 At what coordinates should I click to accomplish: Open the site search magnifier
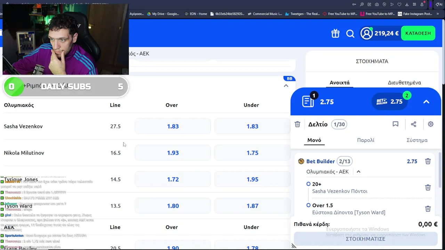(350, 33)
